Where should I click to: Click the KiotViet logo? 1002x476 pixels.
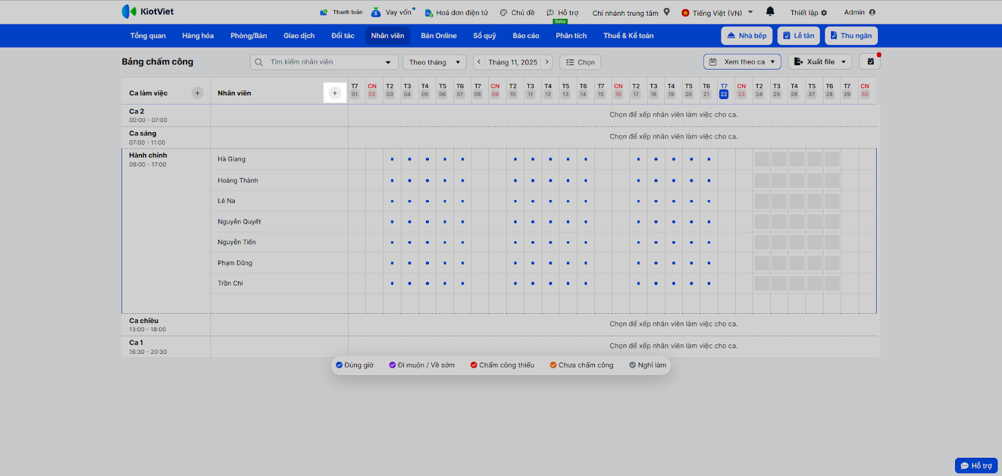point(148,12)
